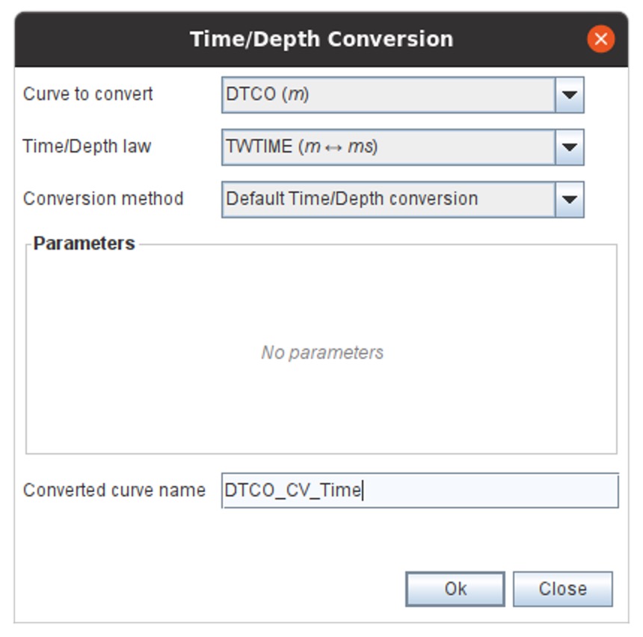Click the italic m unit beside DTCO

(x=296, y=95)
